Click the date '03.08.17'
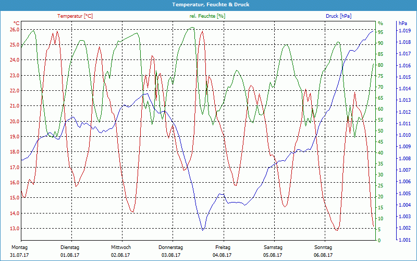The width and height of the screenshot is (417, 261). coord(171,255)
